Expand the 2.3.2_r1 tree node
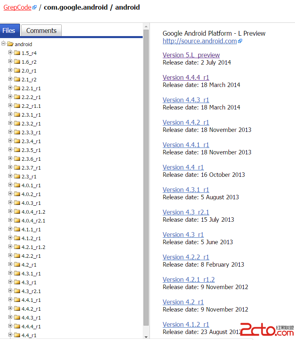 click(10, 123)
